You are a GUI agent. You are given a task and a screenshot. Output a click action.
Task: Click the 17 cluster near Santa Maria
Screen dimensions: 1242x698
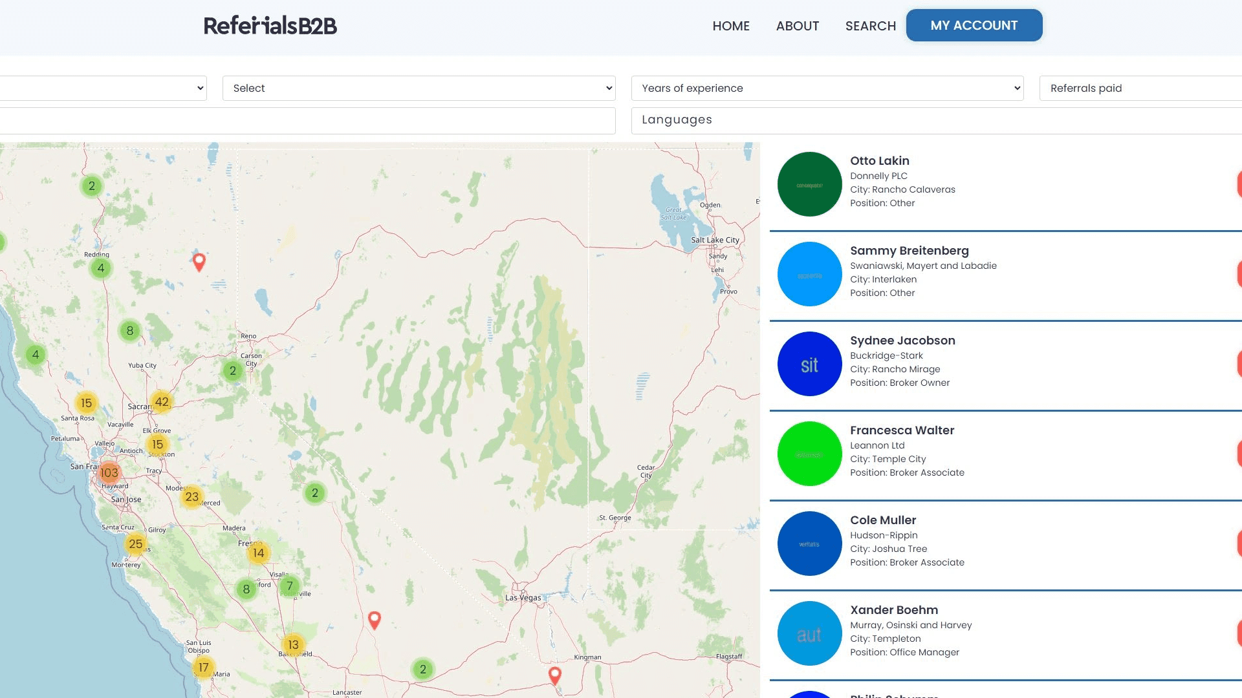pos(204,666)
